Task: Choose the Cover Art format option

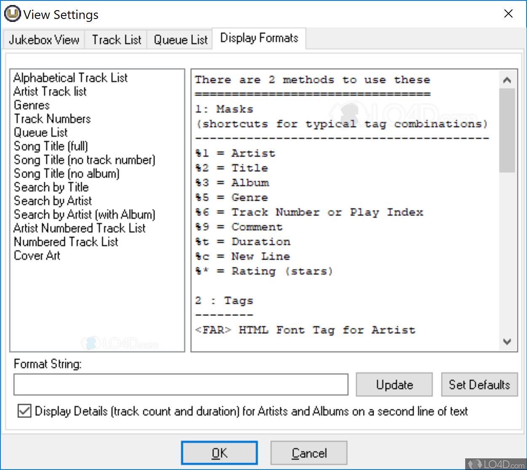Action: [37, 255]
